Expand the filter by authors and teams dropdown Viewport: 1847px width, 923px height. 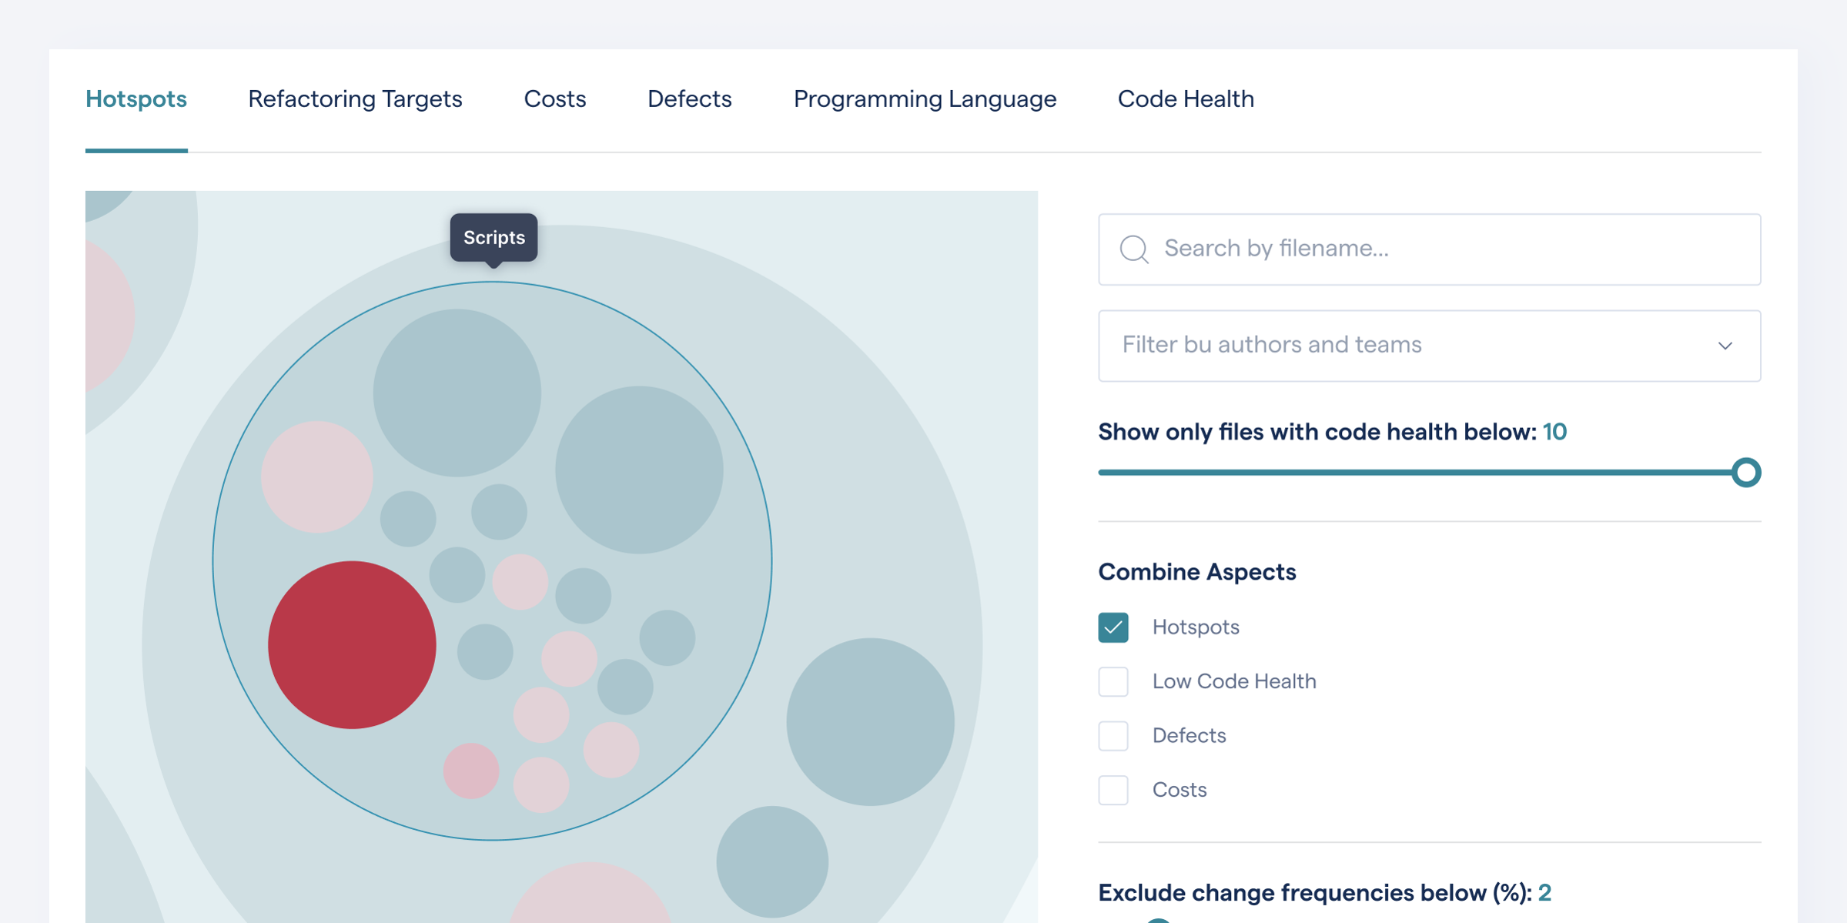tap(1428, 346)
